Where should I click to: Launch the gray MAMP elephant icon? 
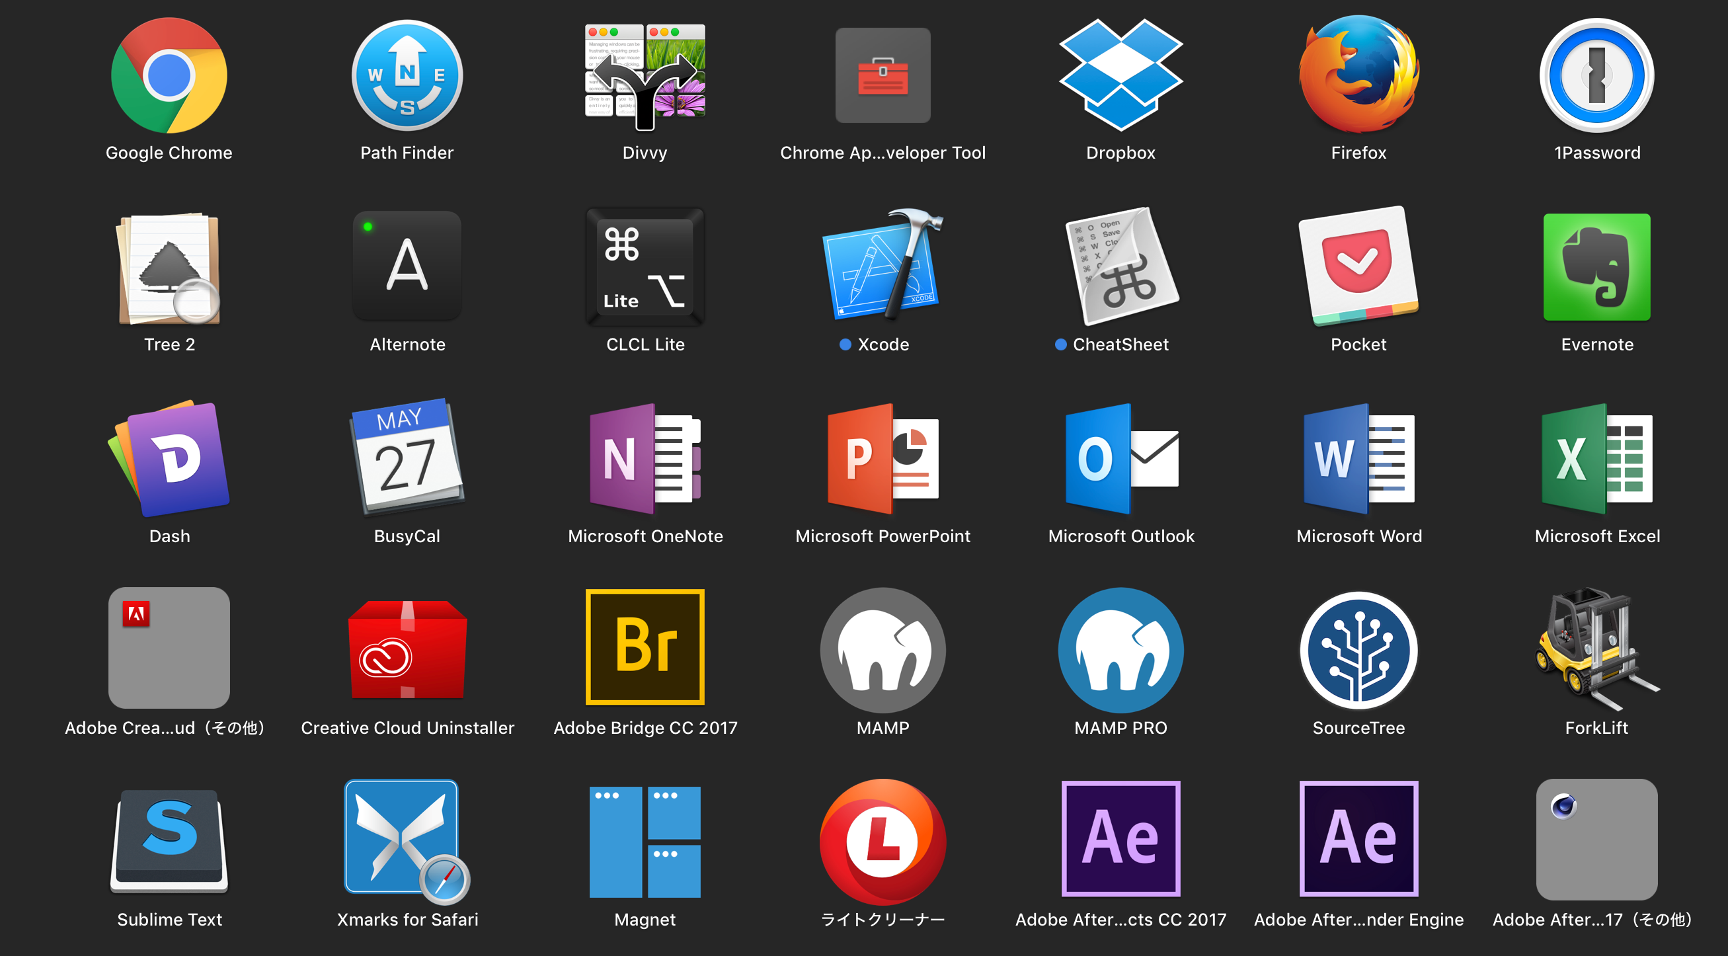pos(883,649)
